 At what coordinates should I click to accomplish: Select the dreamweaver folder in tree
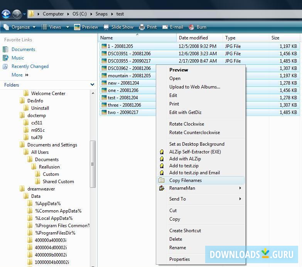(x=41, y=189)
